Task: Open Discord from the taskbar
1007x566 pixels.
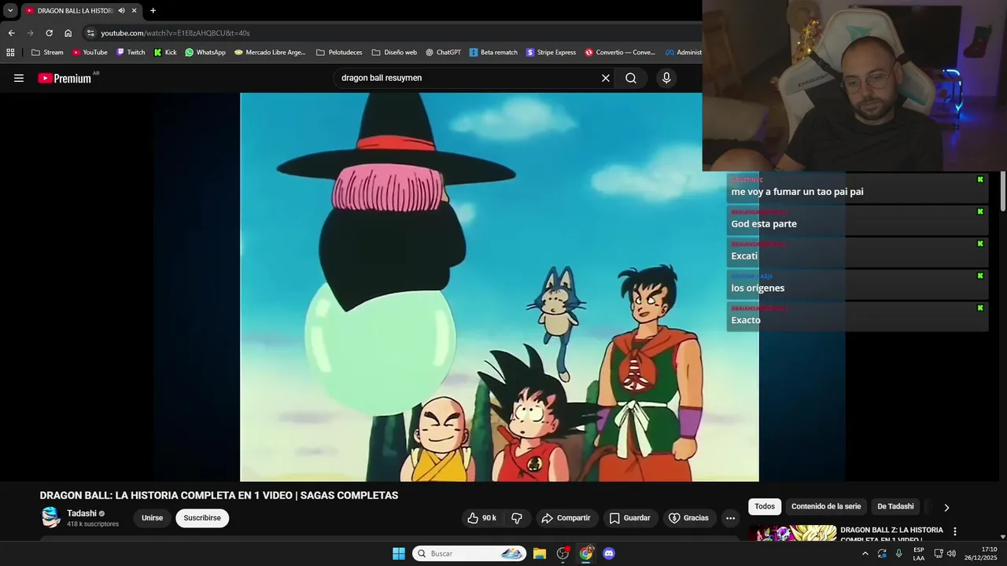Action: point(609,553)
